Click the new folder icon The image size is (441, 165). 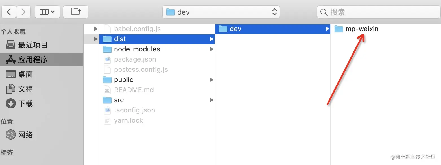pyautogui.click(x=75, y=12)
